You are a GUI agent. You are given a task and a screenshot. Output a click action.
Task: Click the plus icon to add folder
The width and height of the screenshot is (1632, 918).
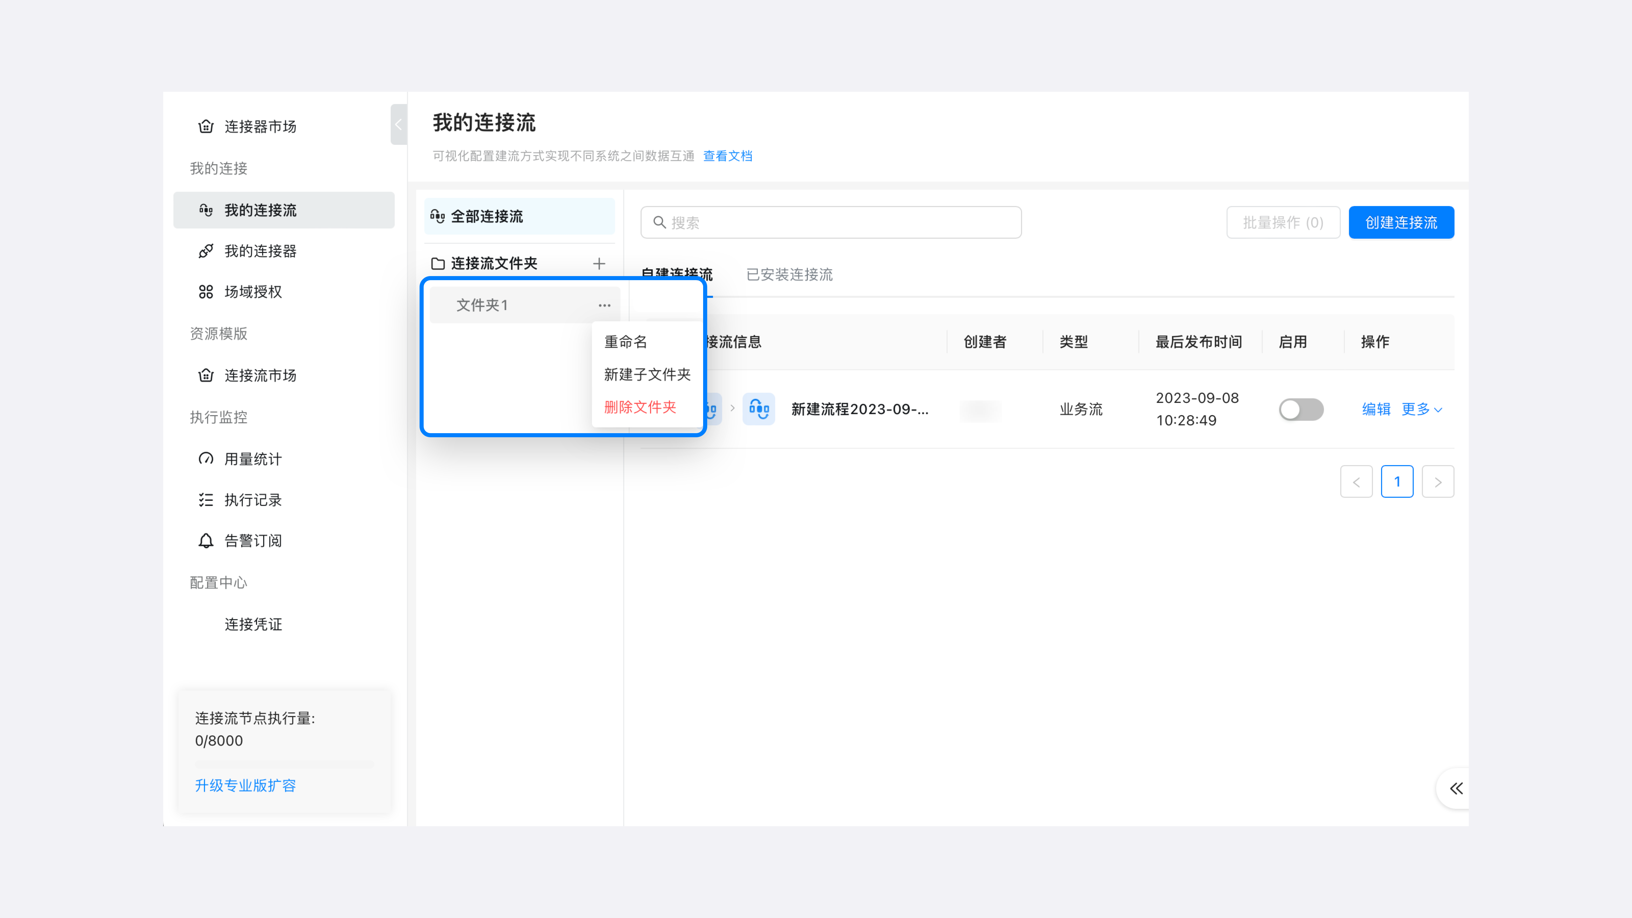point(599,263)
